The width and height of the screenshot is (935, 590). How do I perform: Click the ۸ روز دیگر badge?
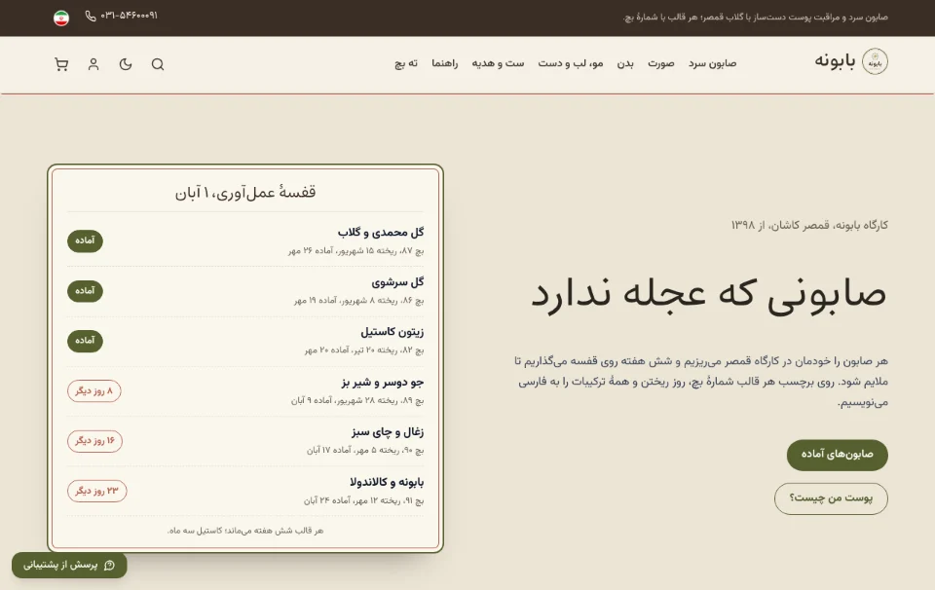point(94,391)
